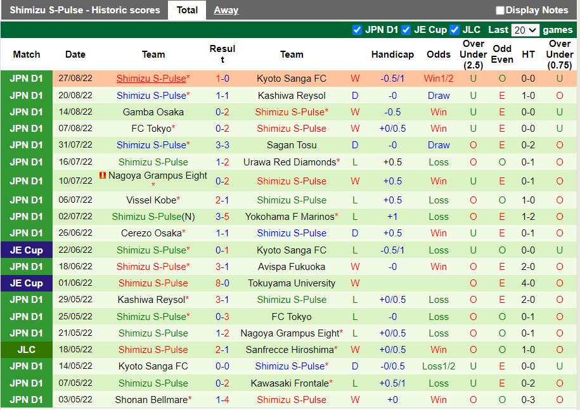
Task: Click the 2-1 result against Sanfrecce Hiroshima
Action: (222, 350)
